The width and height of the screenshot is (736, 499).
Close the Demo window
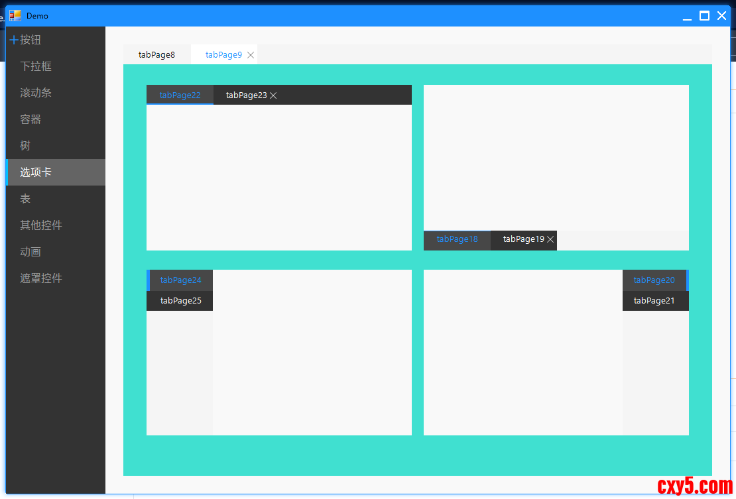tap(722, 16)
